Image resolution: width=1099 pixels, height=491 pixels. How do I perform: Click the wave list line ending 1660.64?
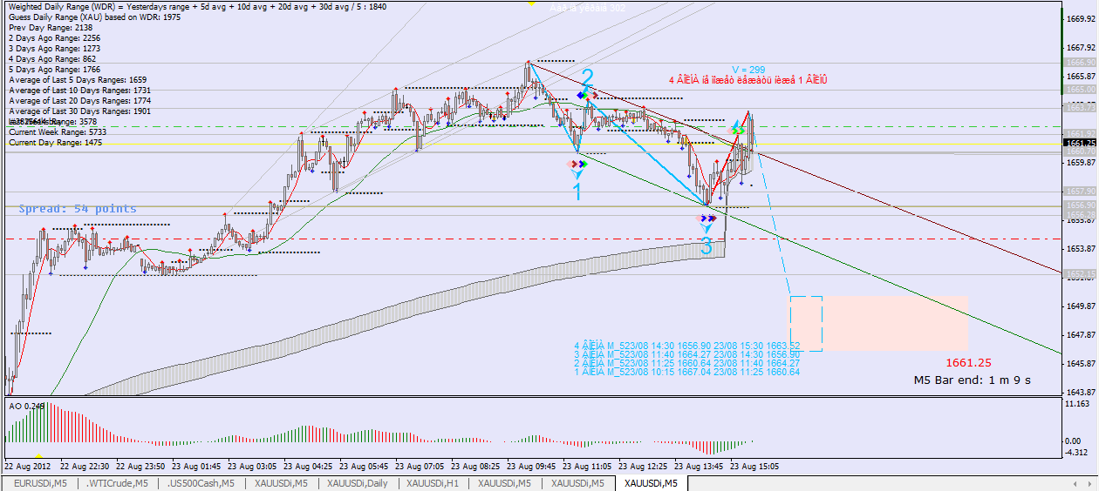point(687,373)
